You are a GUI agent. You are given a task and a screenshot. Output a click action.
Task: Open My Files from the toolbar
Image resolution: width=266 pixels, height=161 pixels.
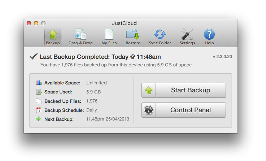pos(109,37)
